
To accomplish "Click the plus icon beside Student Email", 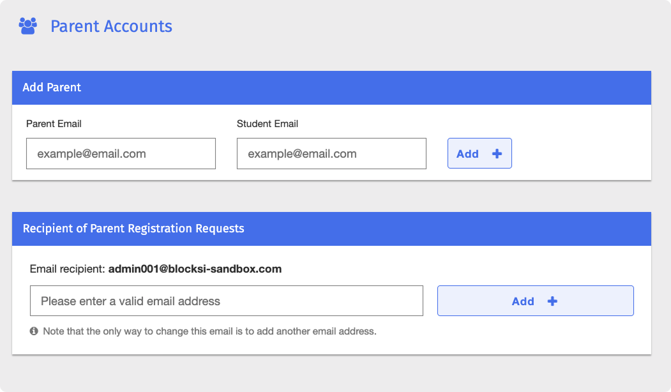I will pyautogui.click(x=497, y=154).
